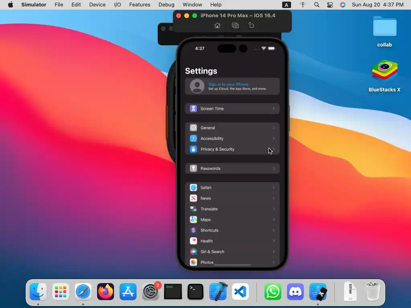Tap the Siri & Search row label

212,252
